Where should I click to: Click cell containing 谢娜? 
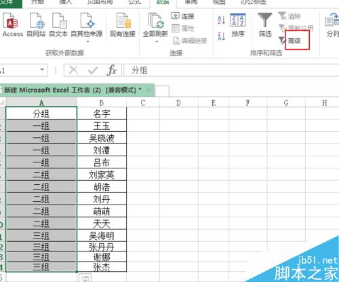click(x=102, y=257)
